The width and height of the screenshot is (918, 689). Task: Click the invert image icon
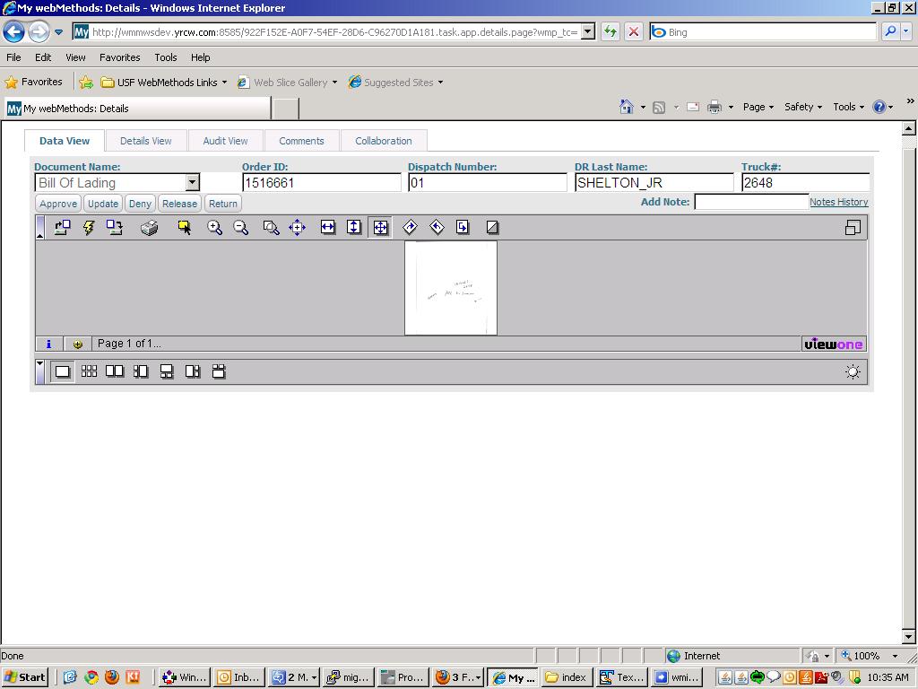click(x=492, y=227)
